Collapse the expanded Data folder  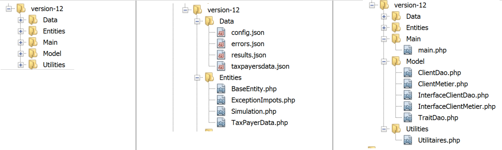(x=197, y=21)
